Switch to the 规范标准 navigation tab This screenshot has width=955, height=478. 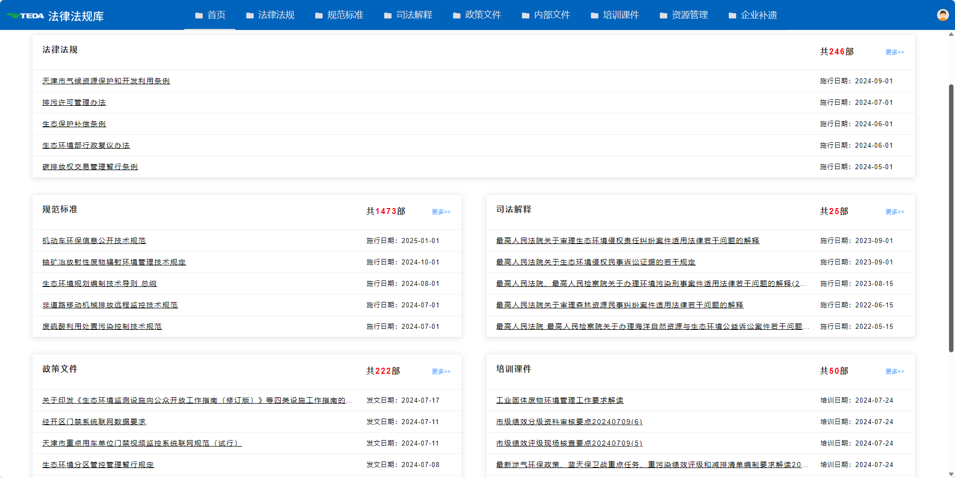click(x=339, y=15)
